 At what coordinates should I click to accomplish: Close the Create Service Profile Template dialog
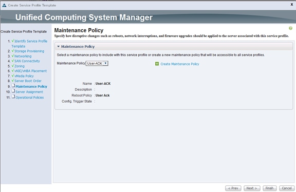(292, 4)
